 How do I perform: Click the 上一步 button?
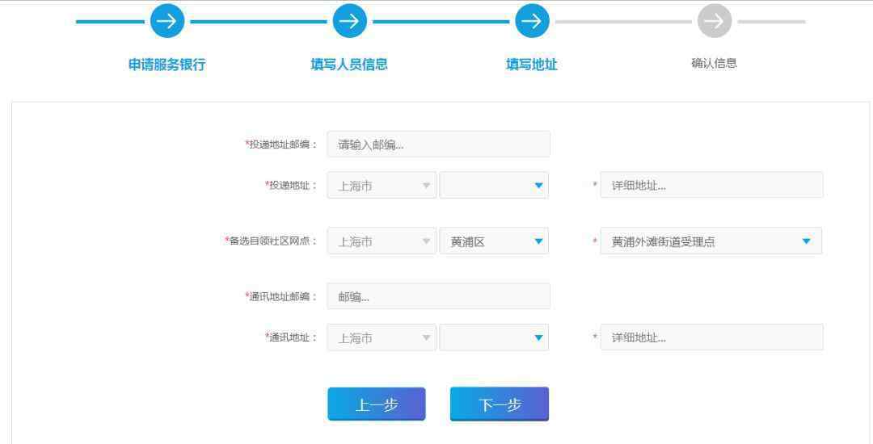(x=377, y=404)
